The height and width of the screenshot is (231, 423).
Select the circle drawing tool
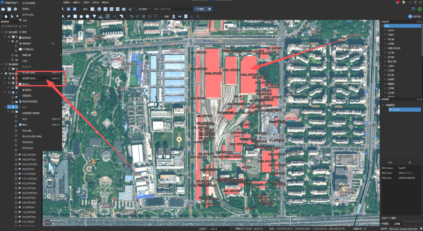pos(87,16)
